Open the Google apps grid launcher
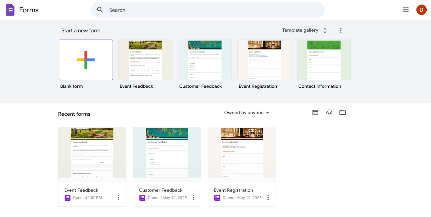Image resolution: width=431 pixels, height=217 pixels. (406, 10)
